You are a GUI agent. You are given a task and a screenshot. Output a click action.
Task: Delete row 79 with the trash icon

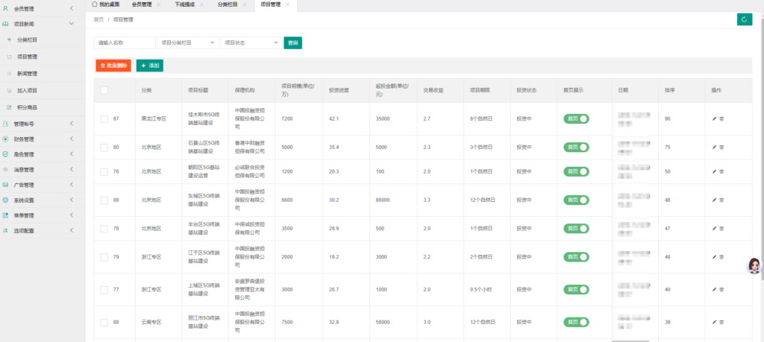721,257
